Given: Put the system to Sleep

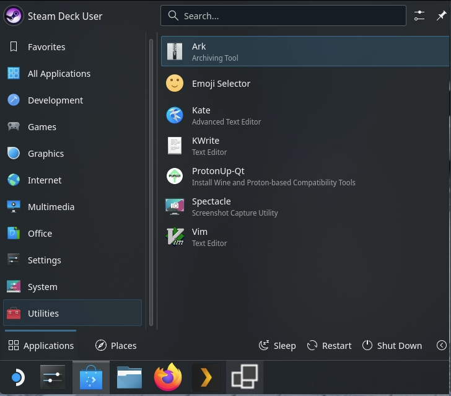Looking at the screenshot, I should click(277, 346).
